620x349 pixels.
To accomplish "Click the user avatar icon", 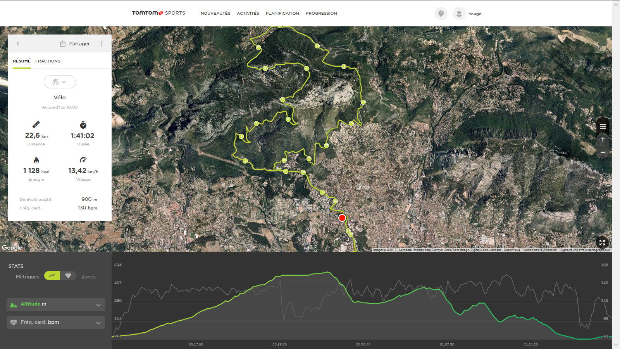I will [x=459, y=14].
